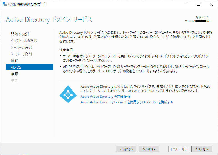Open the 開始する前に wizard step

tap(21, 34)
